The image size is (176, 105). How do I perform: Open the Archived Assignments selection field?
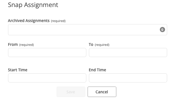[x=83, y=30]
